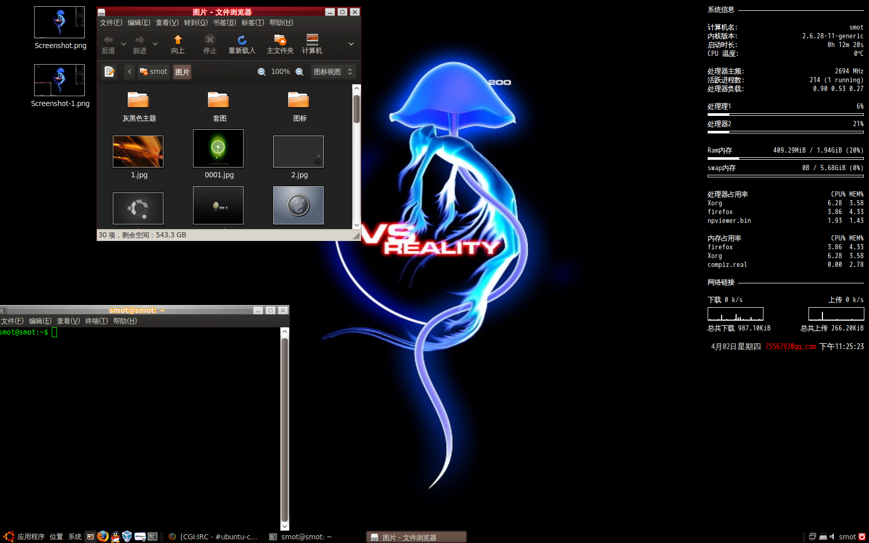The width and height of the screenshot is (869, 543).
Task: Click the smot path bar button
Action: pos(154,72)
